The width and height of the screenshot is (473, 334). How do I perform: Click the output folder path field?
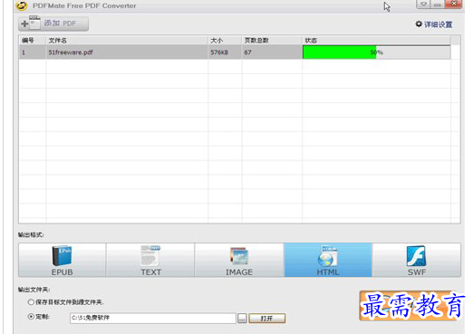coord(153,318)
